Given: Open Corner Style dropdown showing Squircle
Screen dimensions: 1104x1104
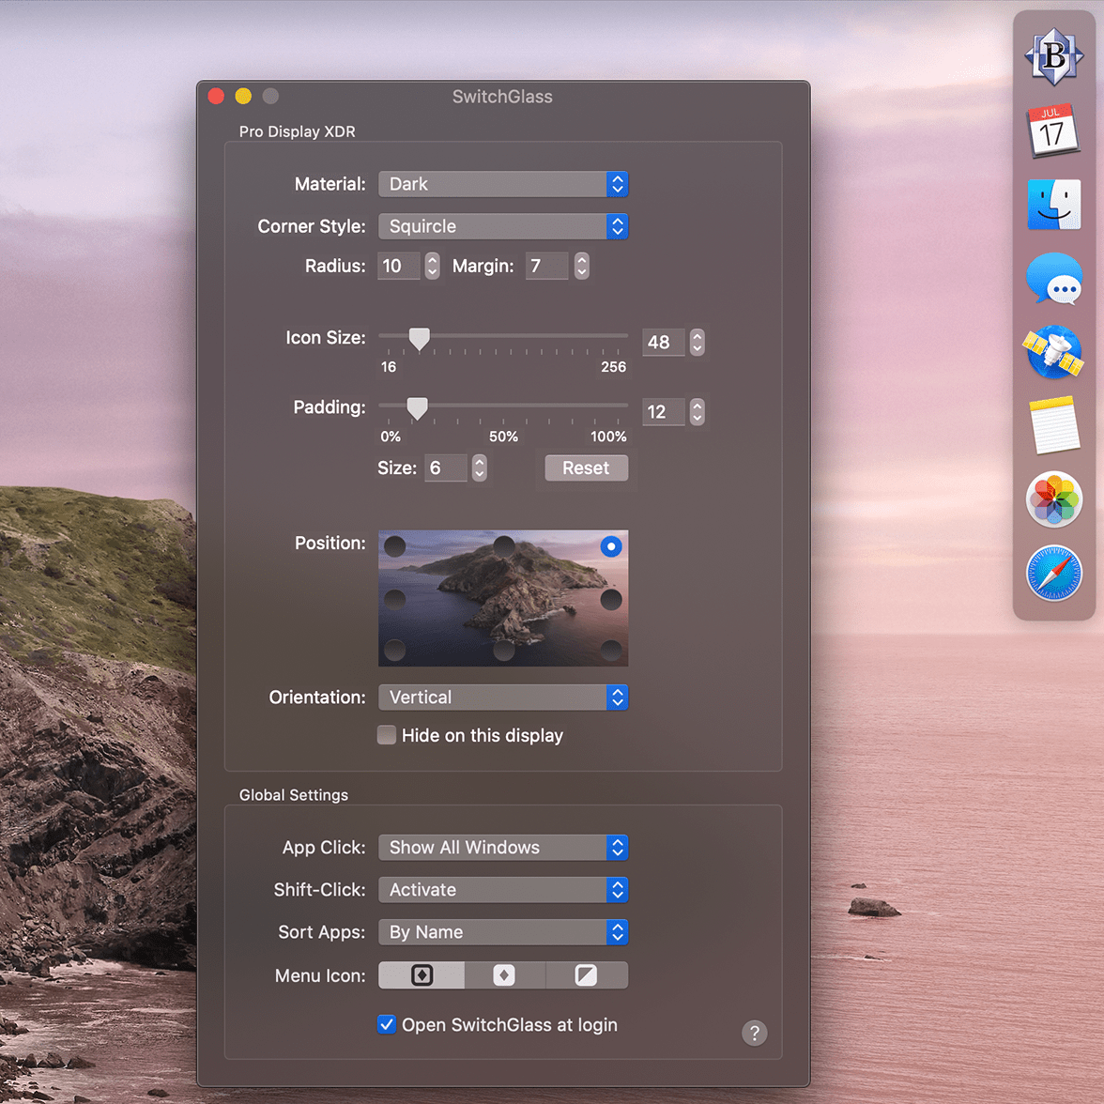Looking at the screenshot, I should 503,226.
